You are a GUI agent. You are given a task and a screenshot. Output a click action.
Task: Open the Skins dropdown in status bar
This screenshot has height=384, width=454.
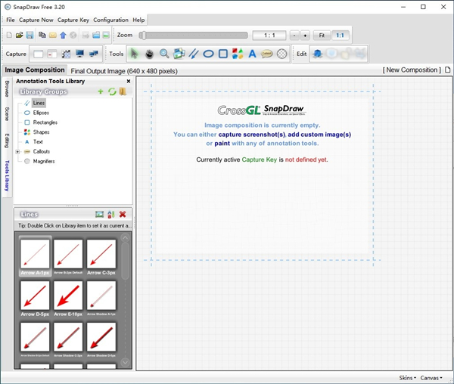click(x=407, y=377)
